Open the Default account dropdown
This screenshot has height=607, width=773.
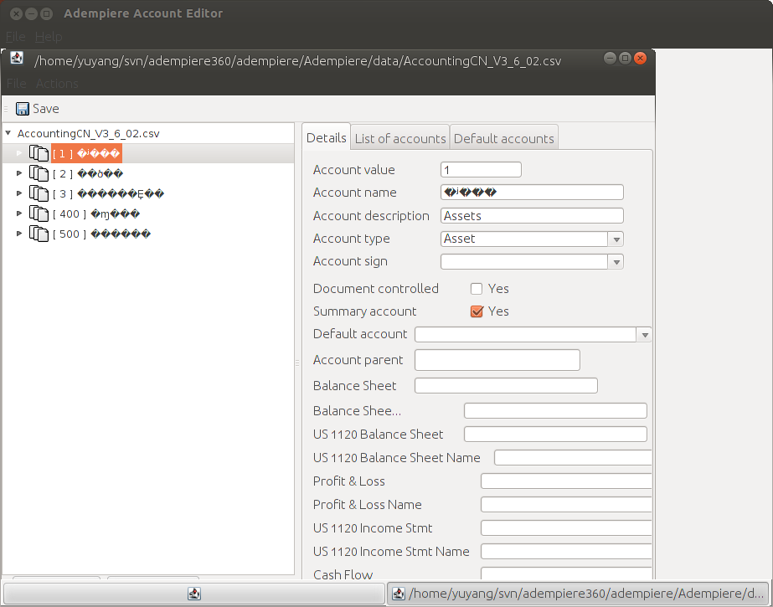pyautogui.click(x=644, y=335)
